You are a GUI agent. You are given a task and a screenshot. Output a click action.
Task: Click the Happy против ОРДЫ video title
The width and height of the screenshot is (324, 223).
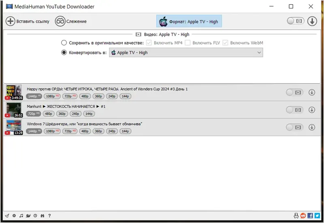[107, 89]
